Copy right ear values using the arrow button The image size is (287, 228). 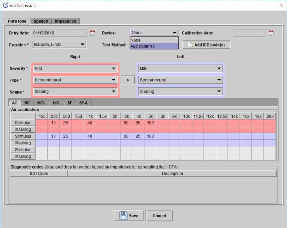[128, 80]
